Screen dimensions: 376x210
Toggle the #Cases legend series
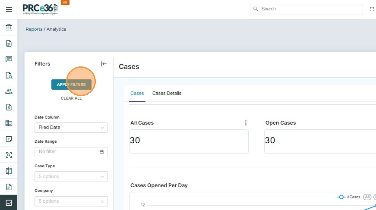(349, 197)
